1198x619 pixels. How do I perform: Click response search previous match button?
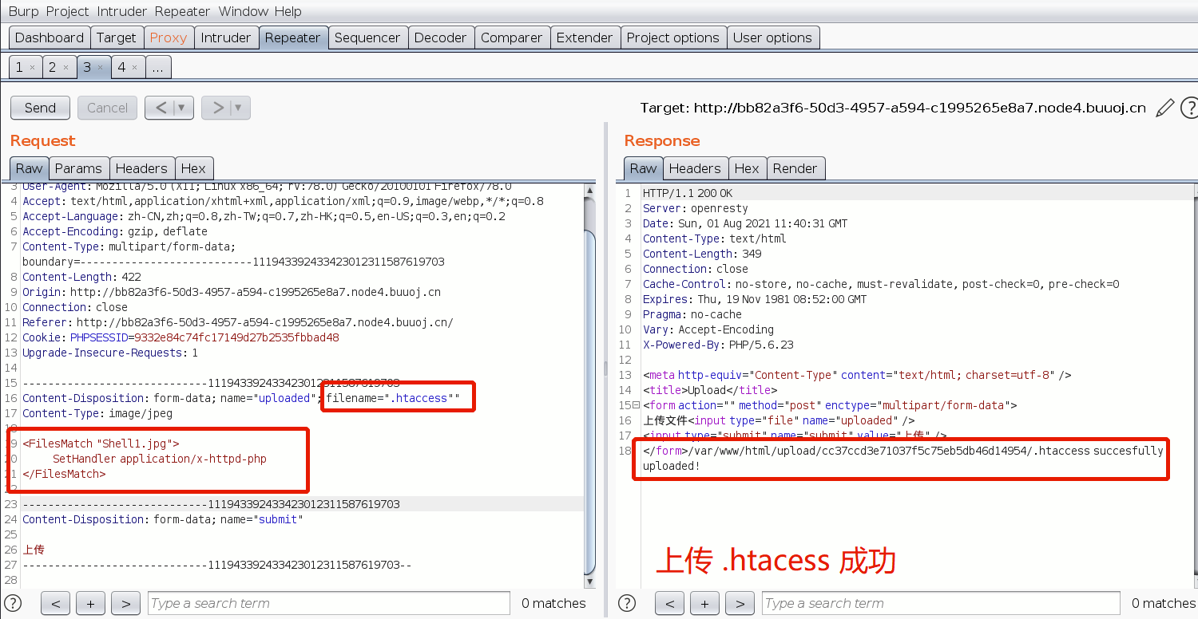pyautogui.click(x=669, y=603)
